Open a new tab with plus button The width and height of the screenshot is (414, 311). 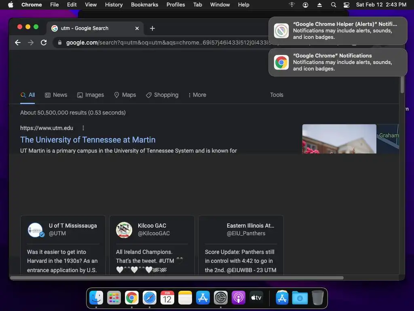click(x=152, y=28)
